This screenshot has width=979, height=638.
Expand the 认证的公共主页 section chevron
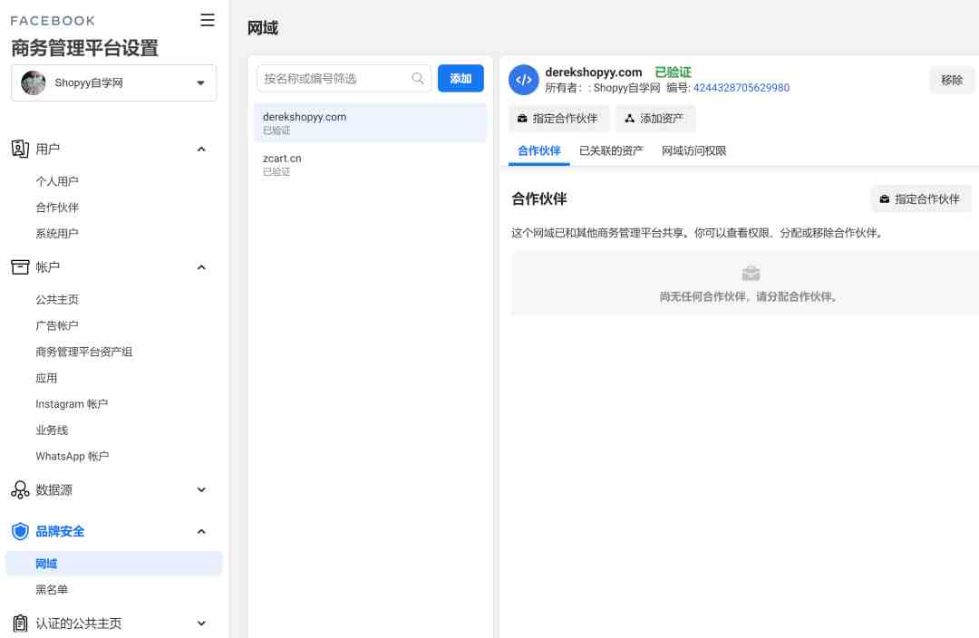[x=201, y=623]
